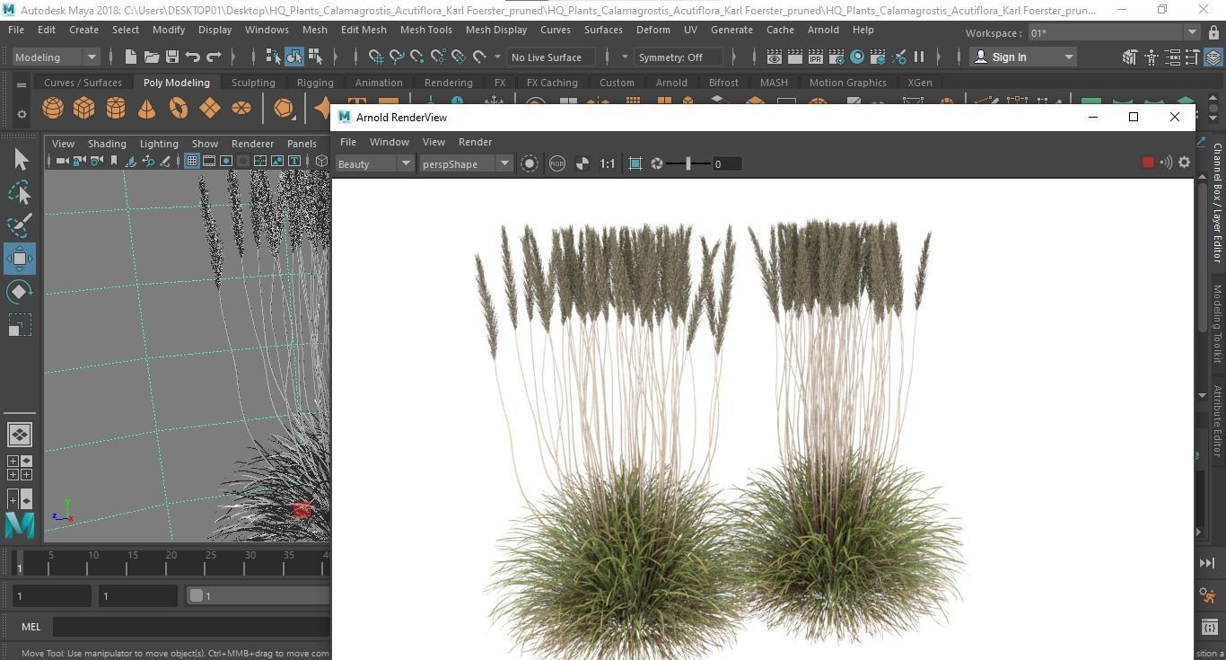Open RenderView settings gear
This screenshot has width=1226, height=660.
point(1184,163)
